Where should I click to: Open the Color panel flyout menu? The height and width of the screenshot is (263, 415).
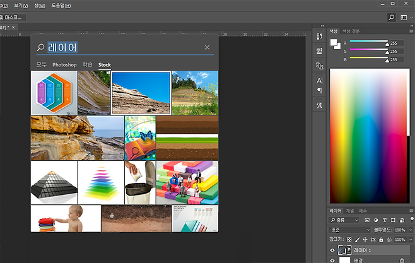(411, 31)
